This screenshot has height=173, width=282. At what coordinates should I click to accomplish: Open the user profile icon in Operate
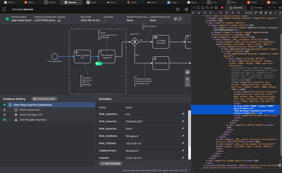186,9
